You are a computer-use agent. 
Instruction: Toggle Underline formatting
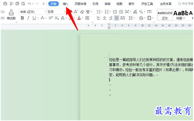tap(34, 18)
